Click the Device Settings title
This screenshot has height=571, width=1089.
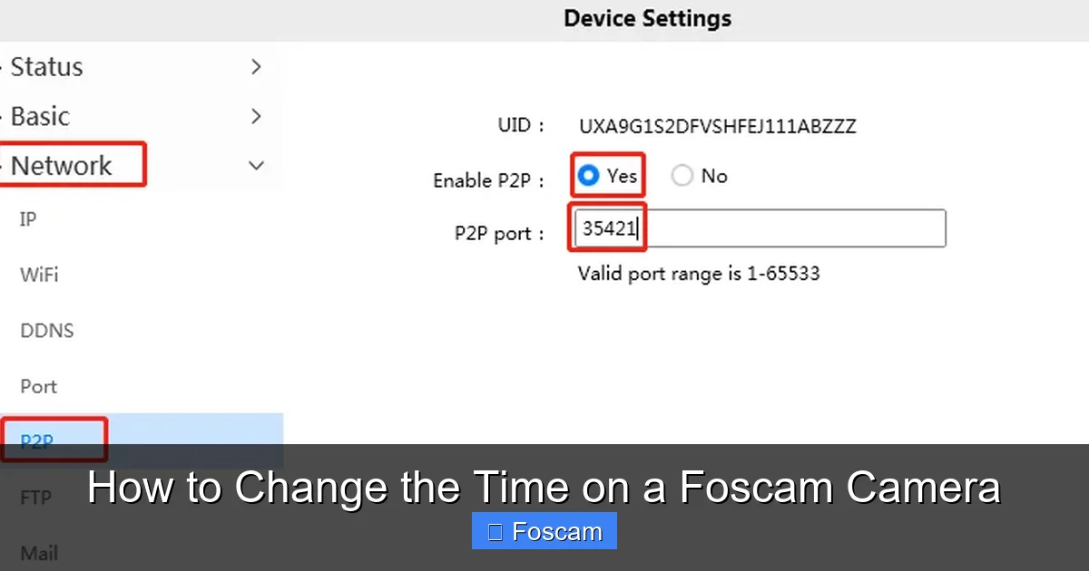(647, 18)
